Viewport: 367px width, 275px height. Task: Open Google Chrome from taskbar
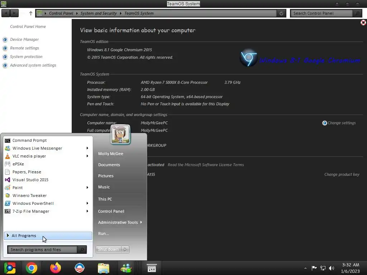32,268
